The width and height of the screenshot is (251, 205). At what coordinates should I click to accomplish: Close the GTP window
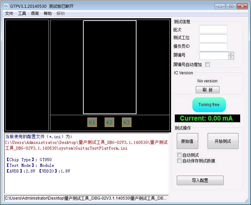242,6
